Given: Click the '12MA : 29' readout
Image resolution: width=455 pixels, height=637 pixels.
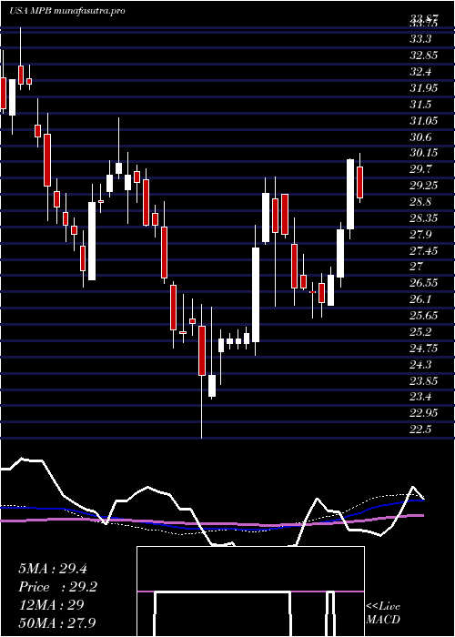Looking at the screenshot, I should (51, 604).
